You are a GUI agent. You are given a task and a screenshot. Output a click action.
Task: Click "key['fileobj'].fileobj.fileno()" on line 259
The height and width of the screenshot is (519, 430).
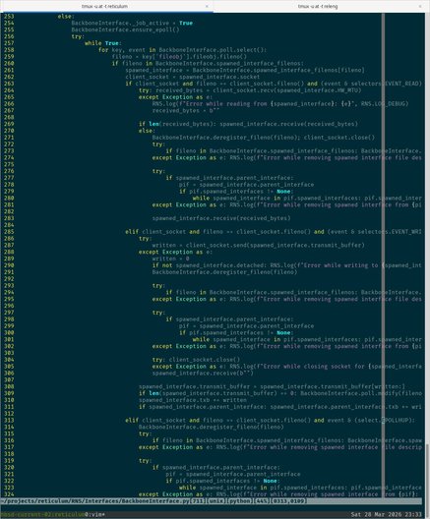click(195, 57)
